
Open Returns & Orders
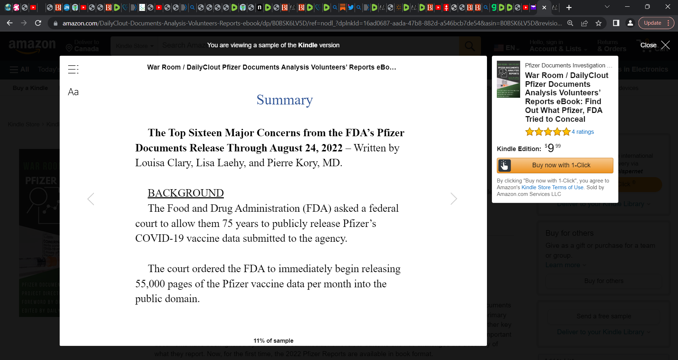(612, 46)
